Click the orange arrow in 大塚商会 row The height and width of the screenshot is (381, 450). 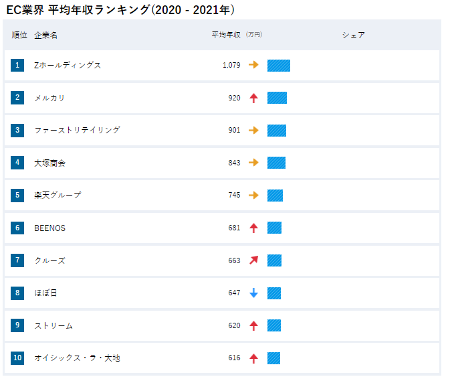[x=253, y=163]
